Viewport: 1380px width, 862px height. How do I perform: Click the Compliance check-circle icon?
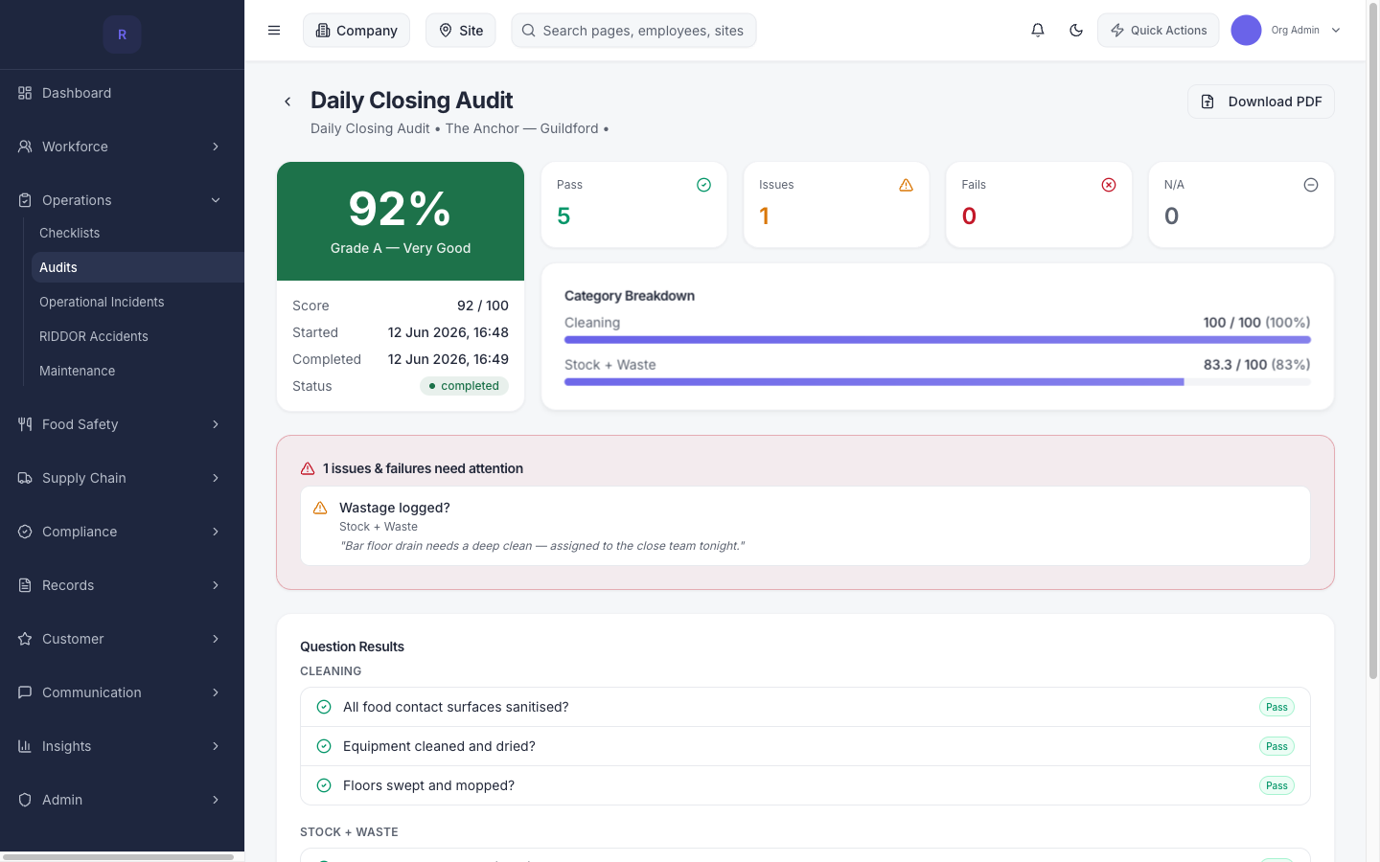(25, 532)
